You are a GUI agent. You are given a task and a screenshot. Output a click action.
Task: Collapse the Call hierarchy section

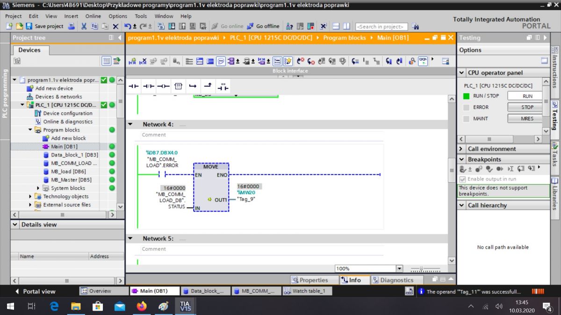pyautogui.click(x=461, y=205)
